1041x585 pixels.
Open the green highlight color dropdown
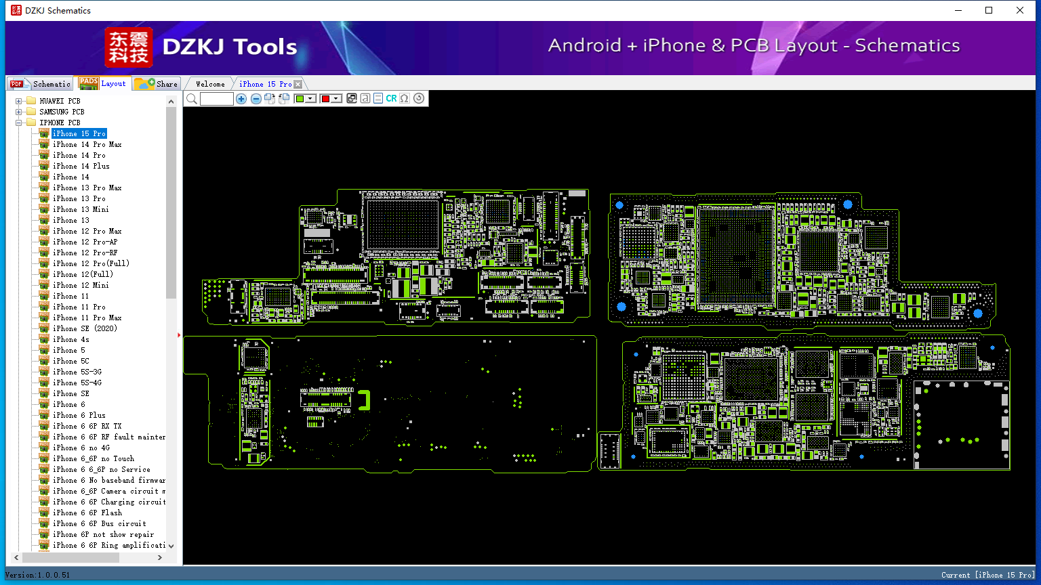click(x=310, y=98)
